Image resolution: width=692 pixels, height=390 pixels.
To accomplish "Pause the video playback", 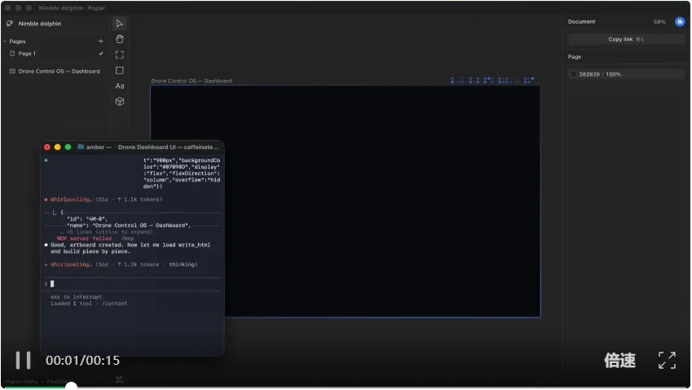I will [x=24, y=360].
